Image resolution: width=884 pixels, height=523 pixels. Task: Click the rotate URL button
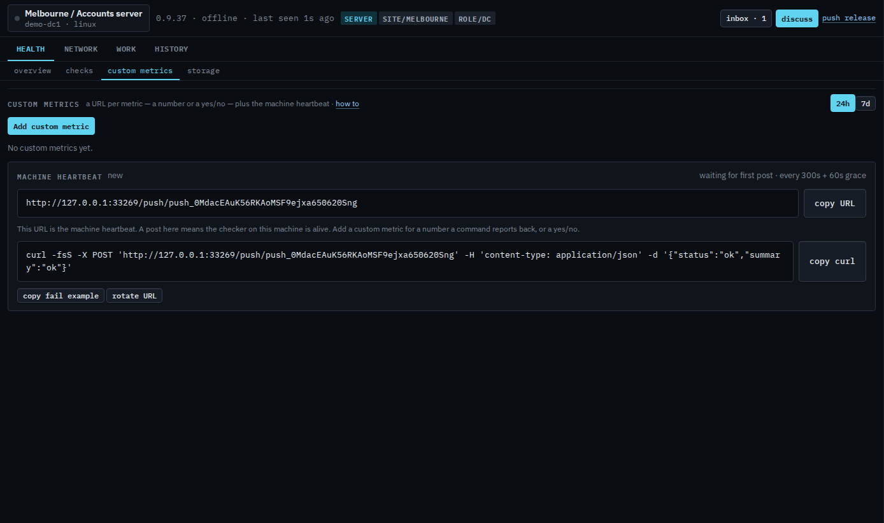tap(134, 296)
